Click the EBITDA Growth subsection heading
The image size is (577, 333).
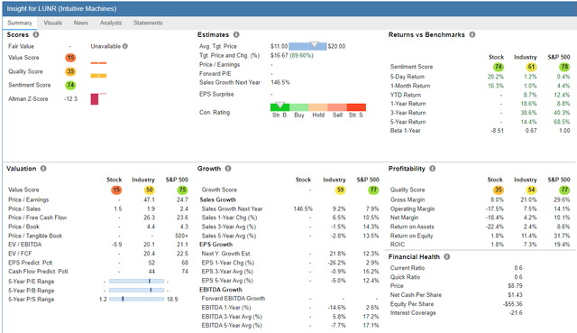pyautogui.click(x=221, y=290)
